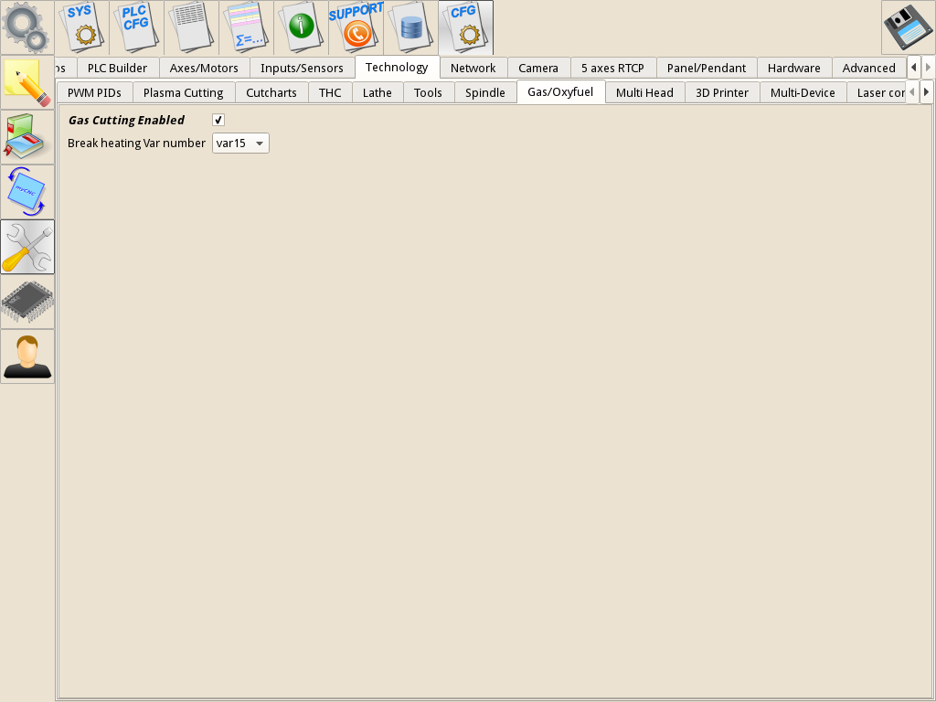This screenshot has width=936, height=702.
Task: Click the database document icon
Action: point(410,27)
